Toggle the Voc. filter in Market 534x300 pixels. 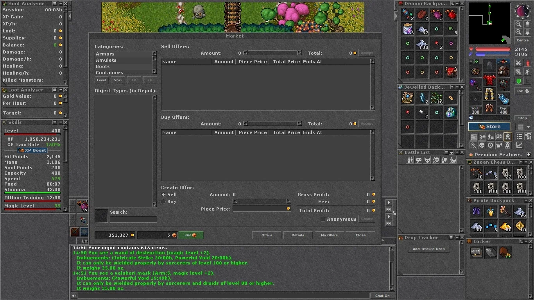(118, 80)
